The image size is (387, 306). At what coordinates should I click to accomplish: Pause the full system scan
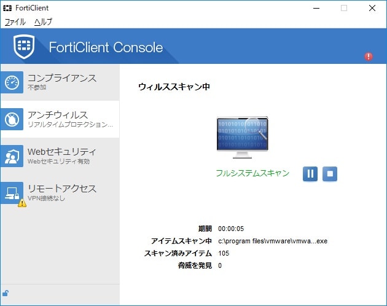click(310, 174)
